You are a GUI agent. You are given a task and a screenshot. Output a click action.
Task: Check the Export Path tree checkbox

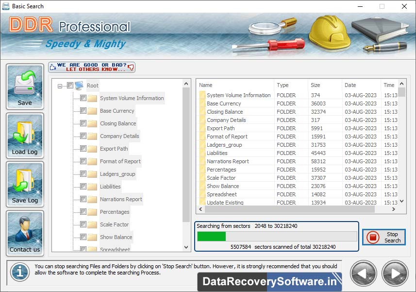pos(83,148)
